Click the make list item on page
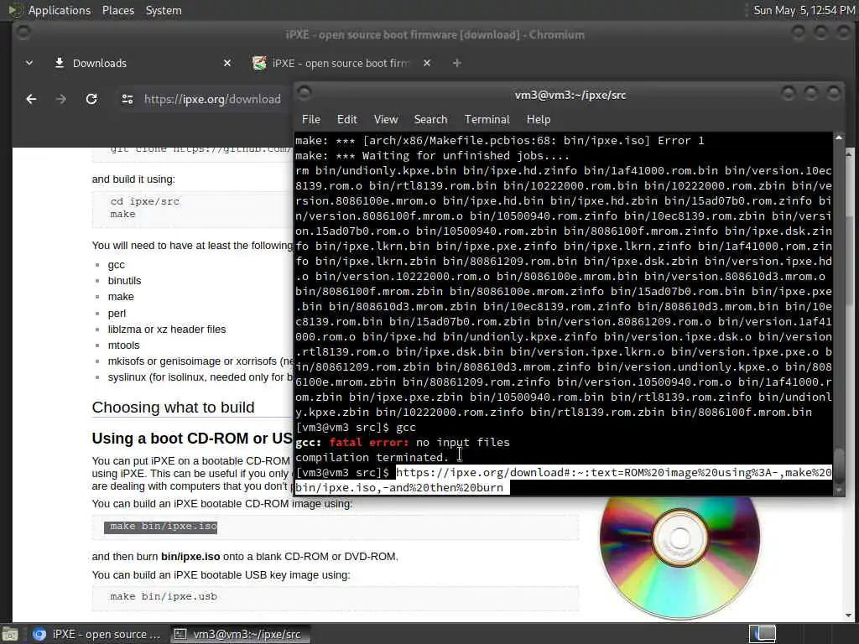 pos(121,297)
